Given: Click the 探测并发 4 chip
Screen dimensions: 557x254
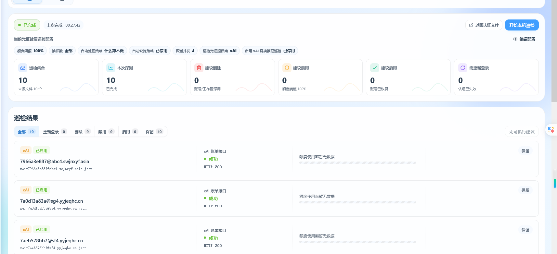Looking at the screenshot, I should pos(185,51).
